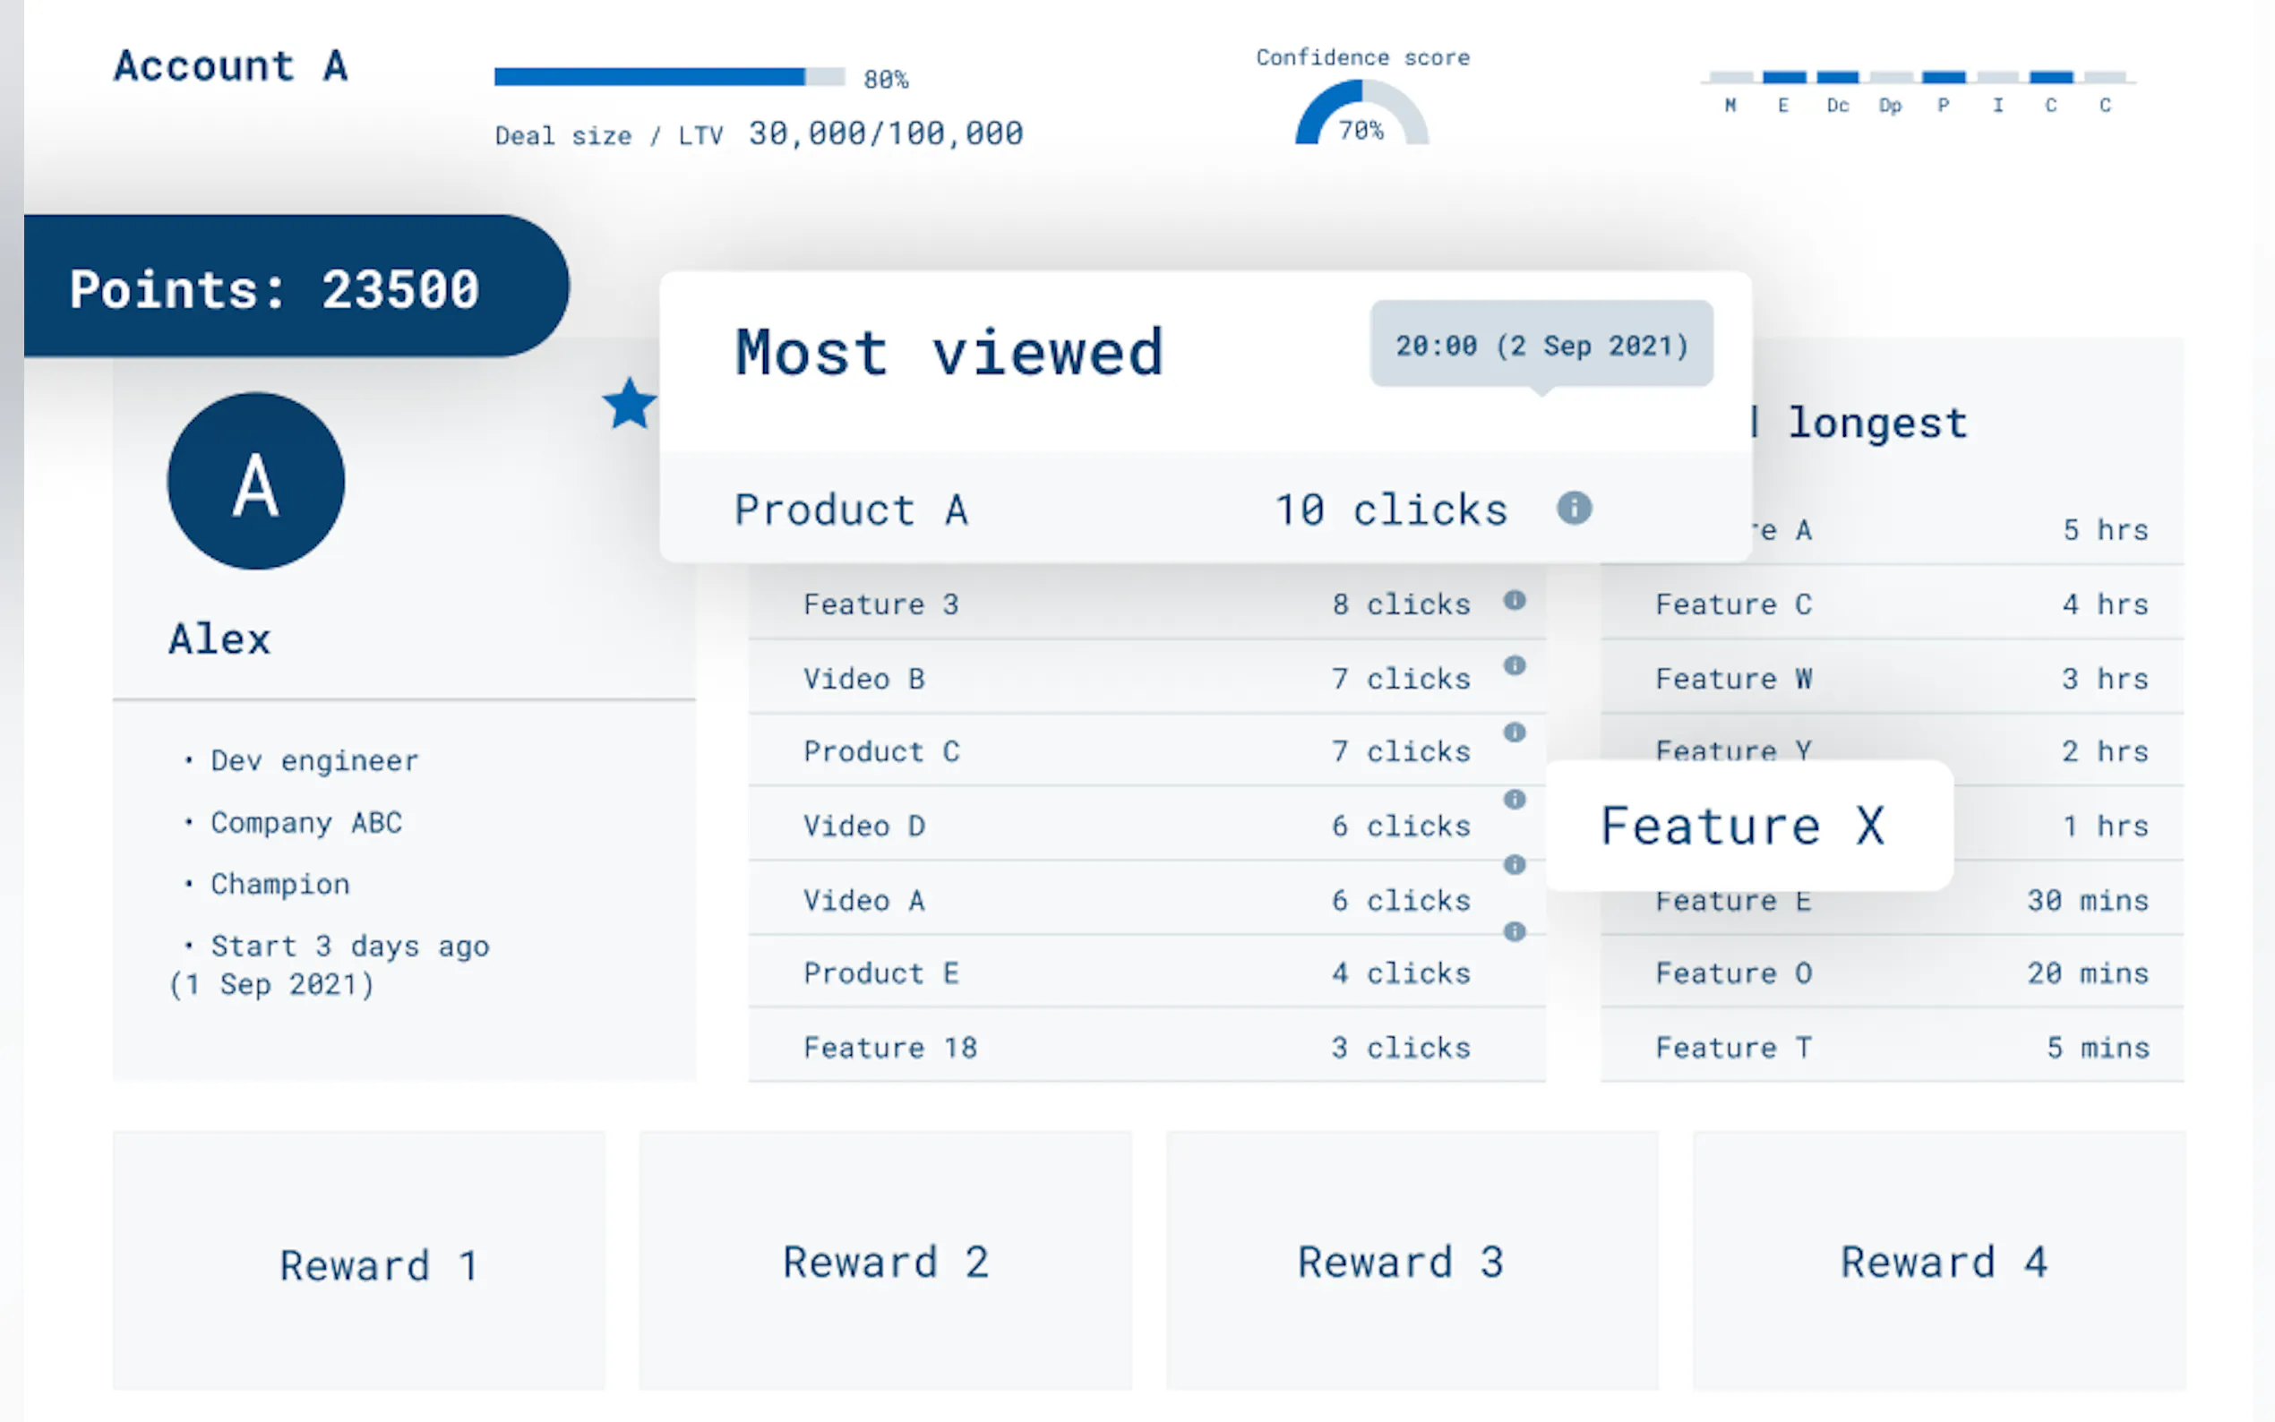2275x1422 pixels.
Task: Click info icon next to Feature 3
Action: (x=1515, y=600)
